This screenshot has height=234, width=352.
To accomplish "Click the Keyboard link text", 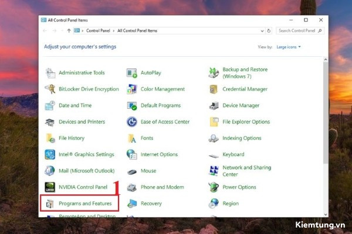I will tap(233, 154).
